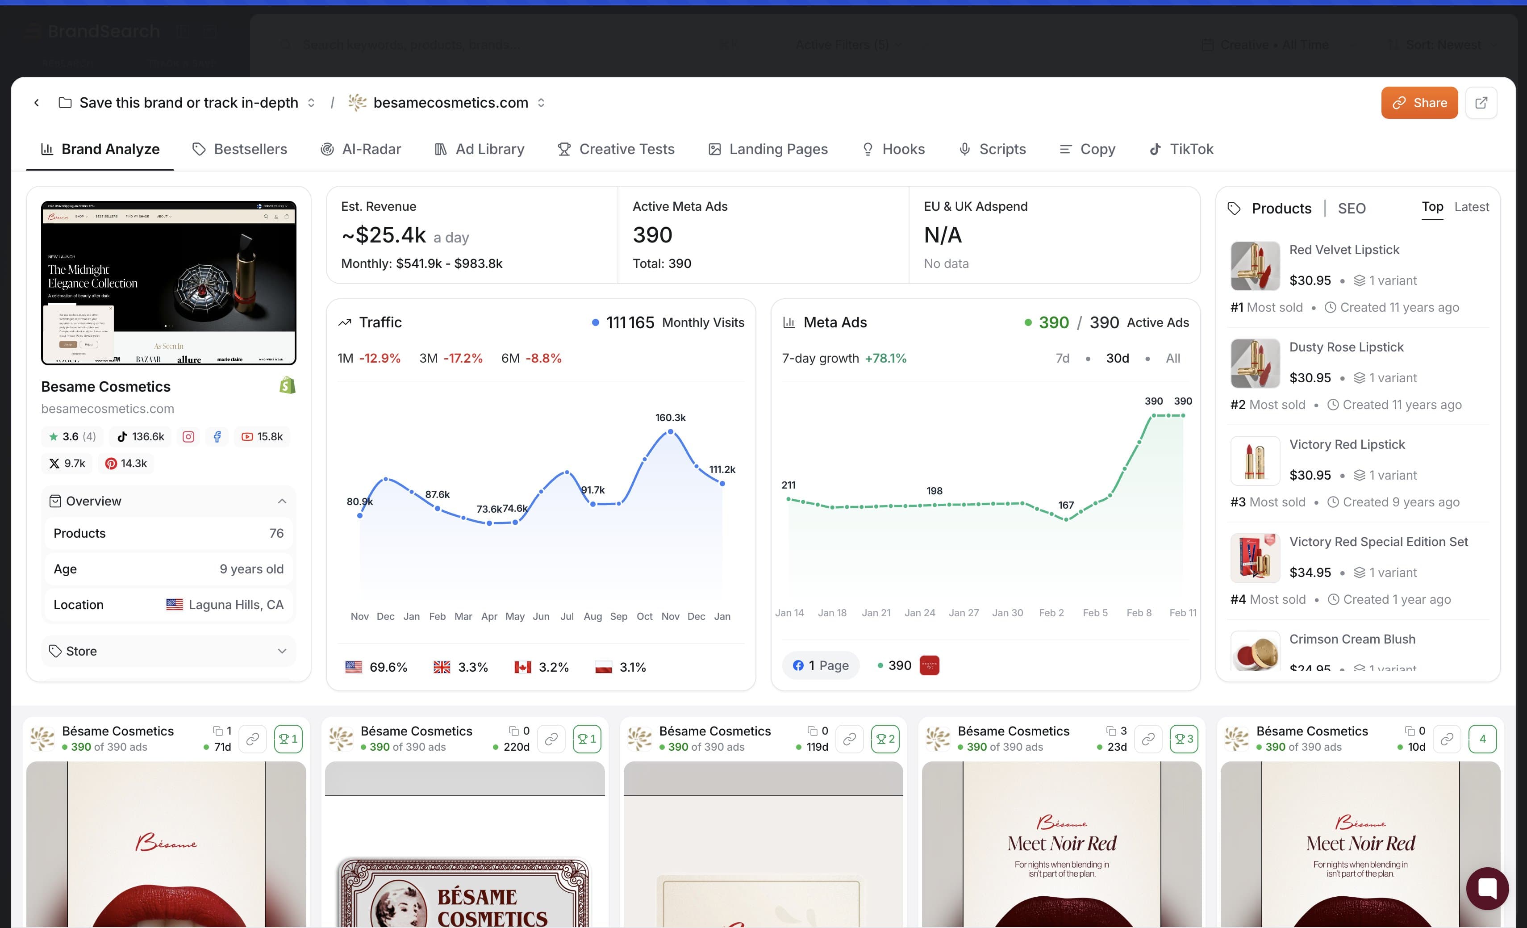This screenshot has width=1527, height=928.
Task: Open the link icon on a Meet Noir Red ad
Action: pyautogui.click(x=1148, y=739)
